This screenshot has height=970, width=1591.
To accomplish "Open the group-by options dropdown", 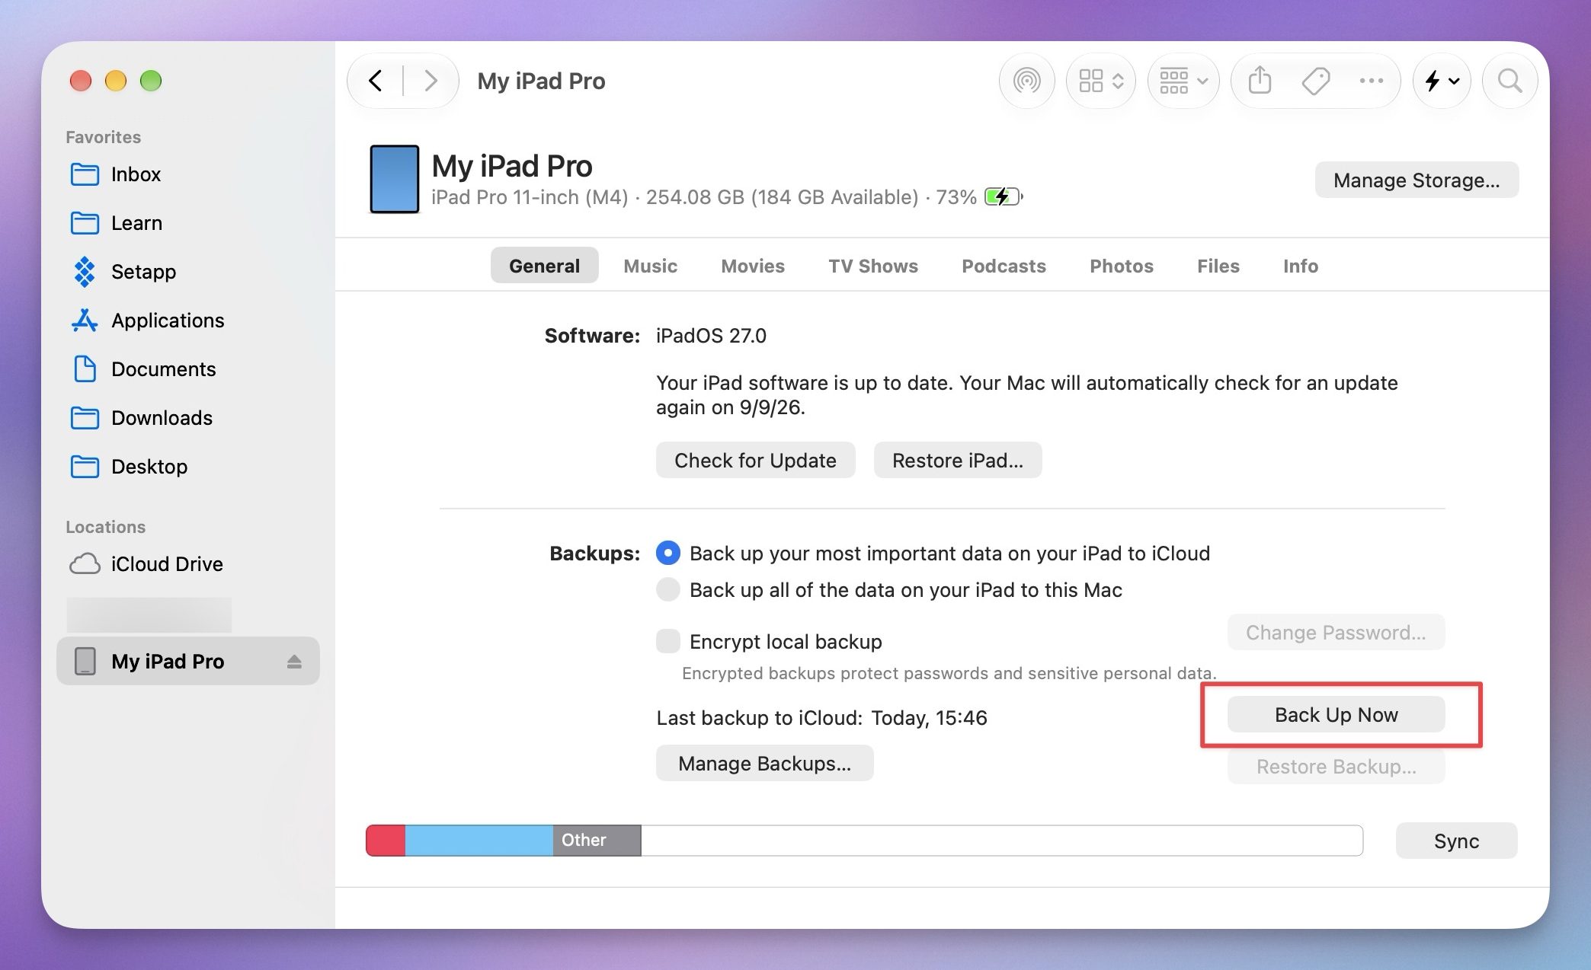I will coord(1183,81).
